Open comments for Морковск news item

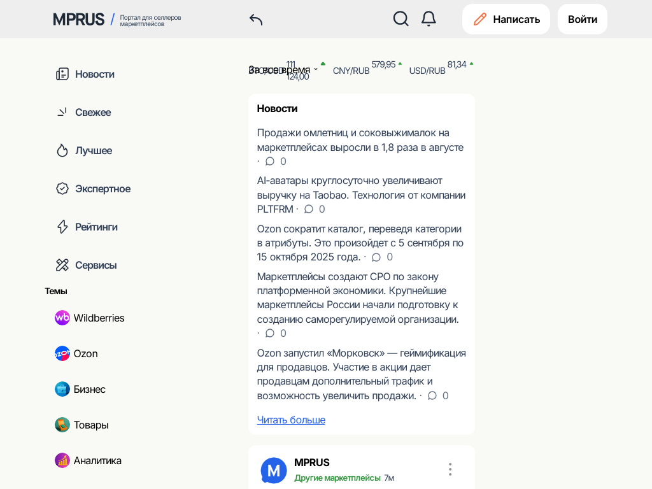click(438, 395)
